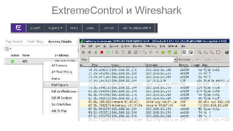Screen dimensions: 233x131
Task: Open Wireshark View menu
Action: [98, 46]
